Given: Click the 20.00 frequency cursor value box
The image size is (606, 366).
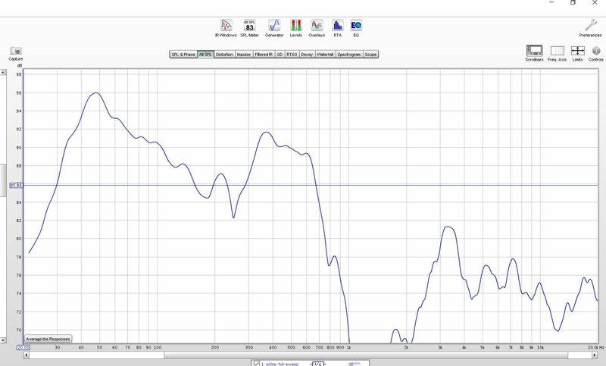Looking at the screenshot, I should click(x=23, y=348).
